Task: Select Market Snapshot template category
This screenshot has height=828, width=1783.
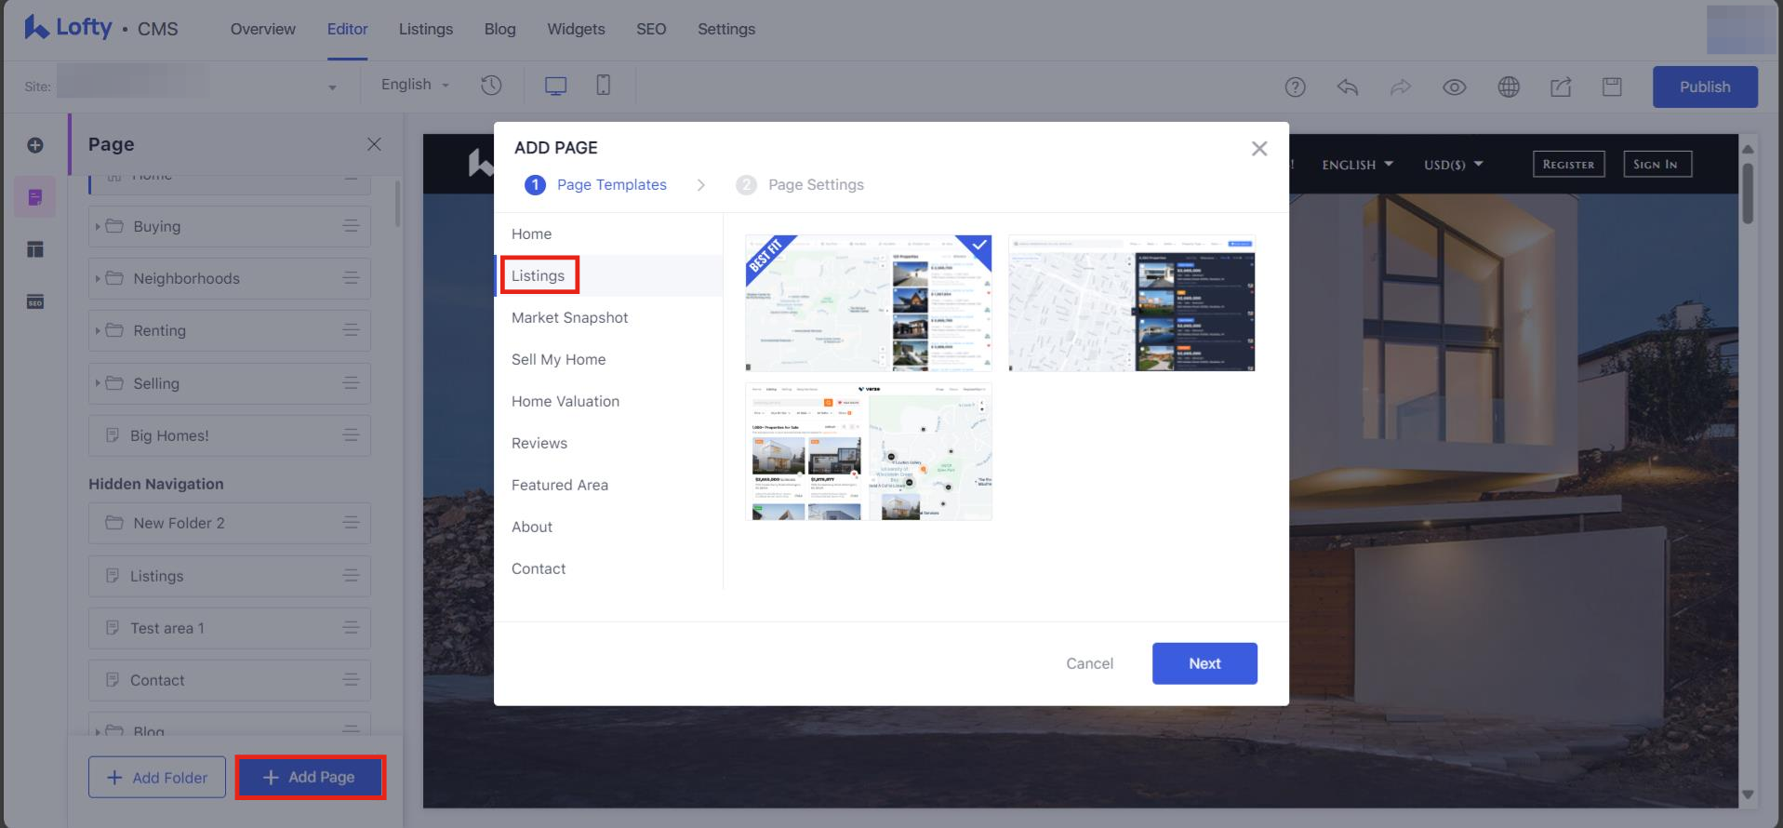Action: [569, 317]
